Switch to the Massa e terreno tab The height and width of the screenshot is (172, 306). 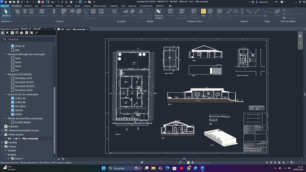pyautogui.click(x=100, y=6)
